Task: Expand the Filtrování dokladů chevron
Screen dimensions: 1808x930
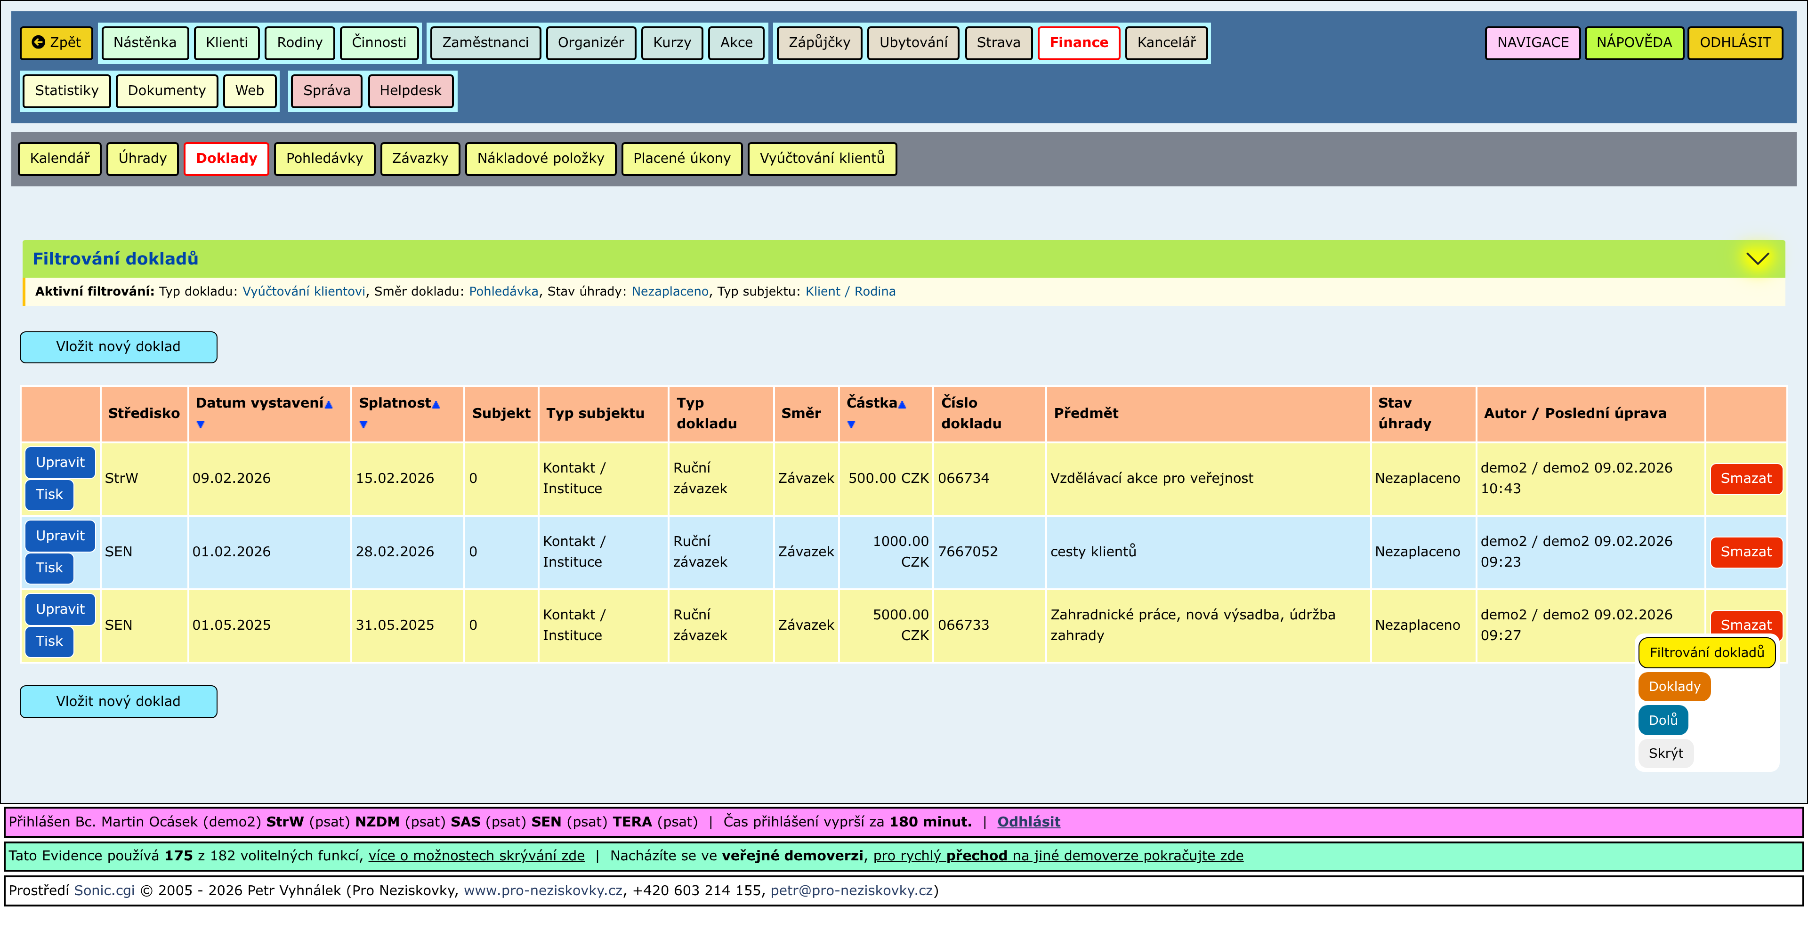Action: tap(1757, 259)
